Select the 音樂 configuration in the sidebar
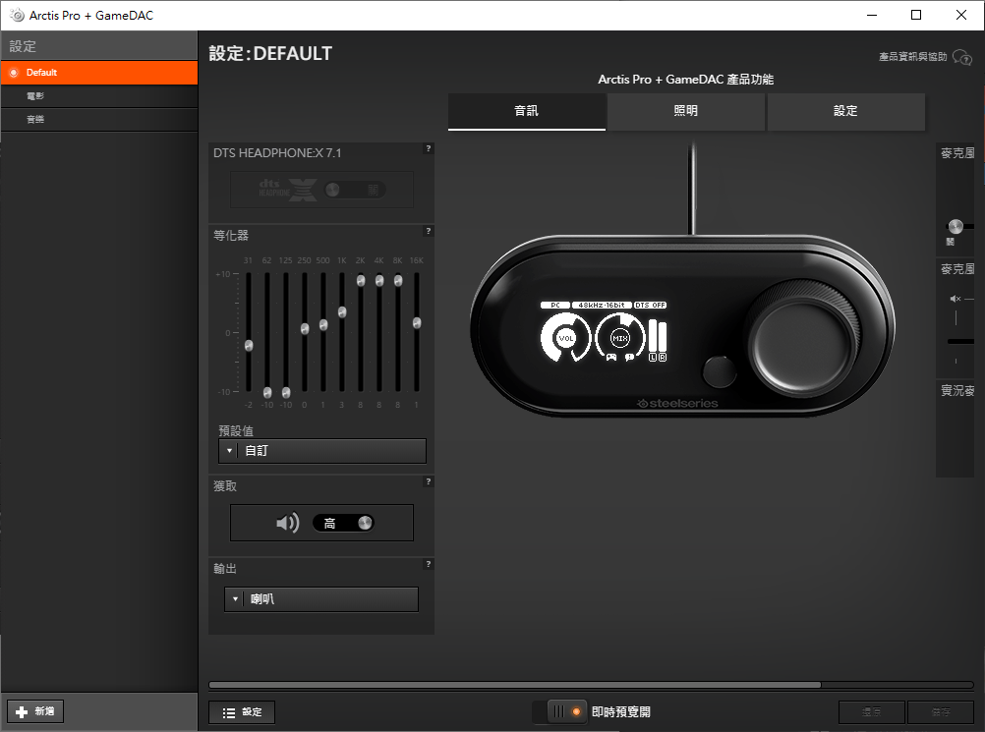Viewport: 985px width, 732px height. pyautogui.click(x=99, y=119)
